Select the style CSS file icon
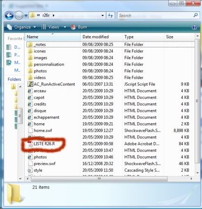 [30, 170]
